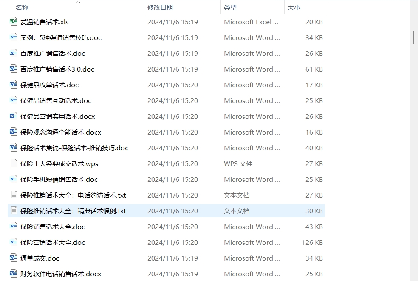Click Word icon of 保险话术集锦-保险话术-推销技巧.doc
418x281 pixels.
pos(14,148)
